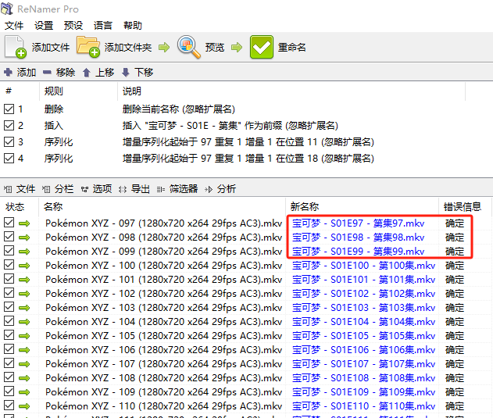Open the 选项 options button
This screenshot has width=493, height=418.
(x=96, y=188)
